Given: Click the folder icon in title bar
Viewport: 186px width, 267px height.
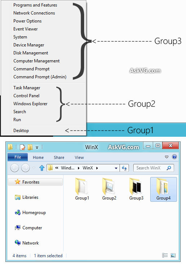Looking at the screenshot, I should pyautogui.click(x=10, y=147).
